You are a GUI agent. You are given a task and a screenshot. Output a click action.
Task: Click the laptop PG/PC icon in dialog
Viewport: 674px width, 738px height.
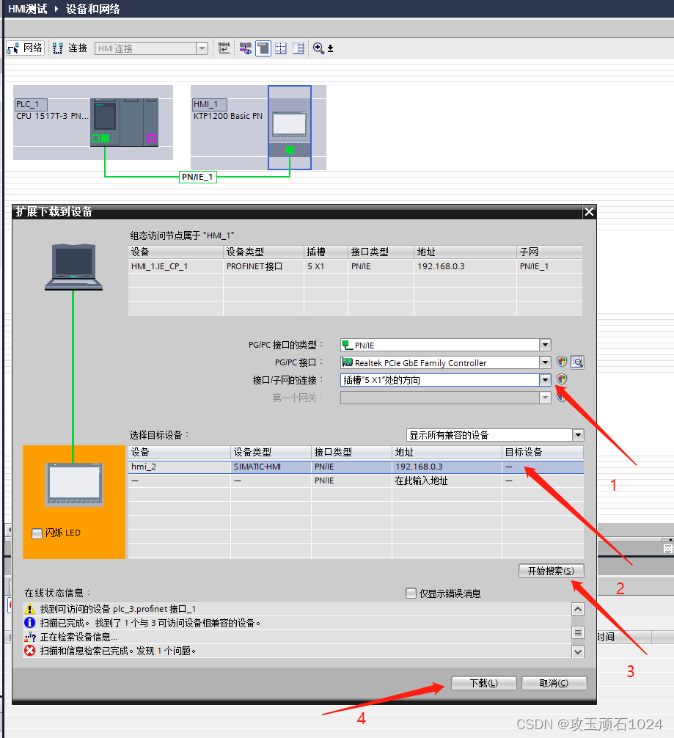[x=73, y=266]
